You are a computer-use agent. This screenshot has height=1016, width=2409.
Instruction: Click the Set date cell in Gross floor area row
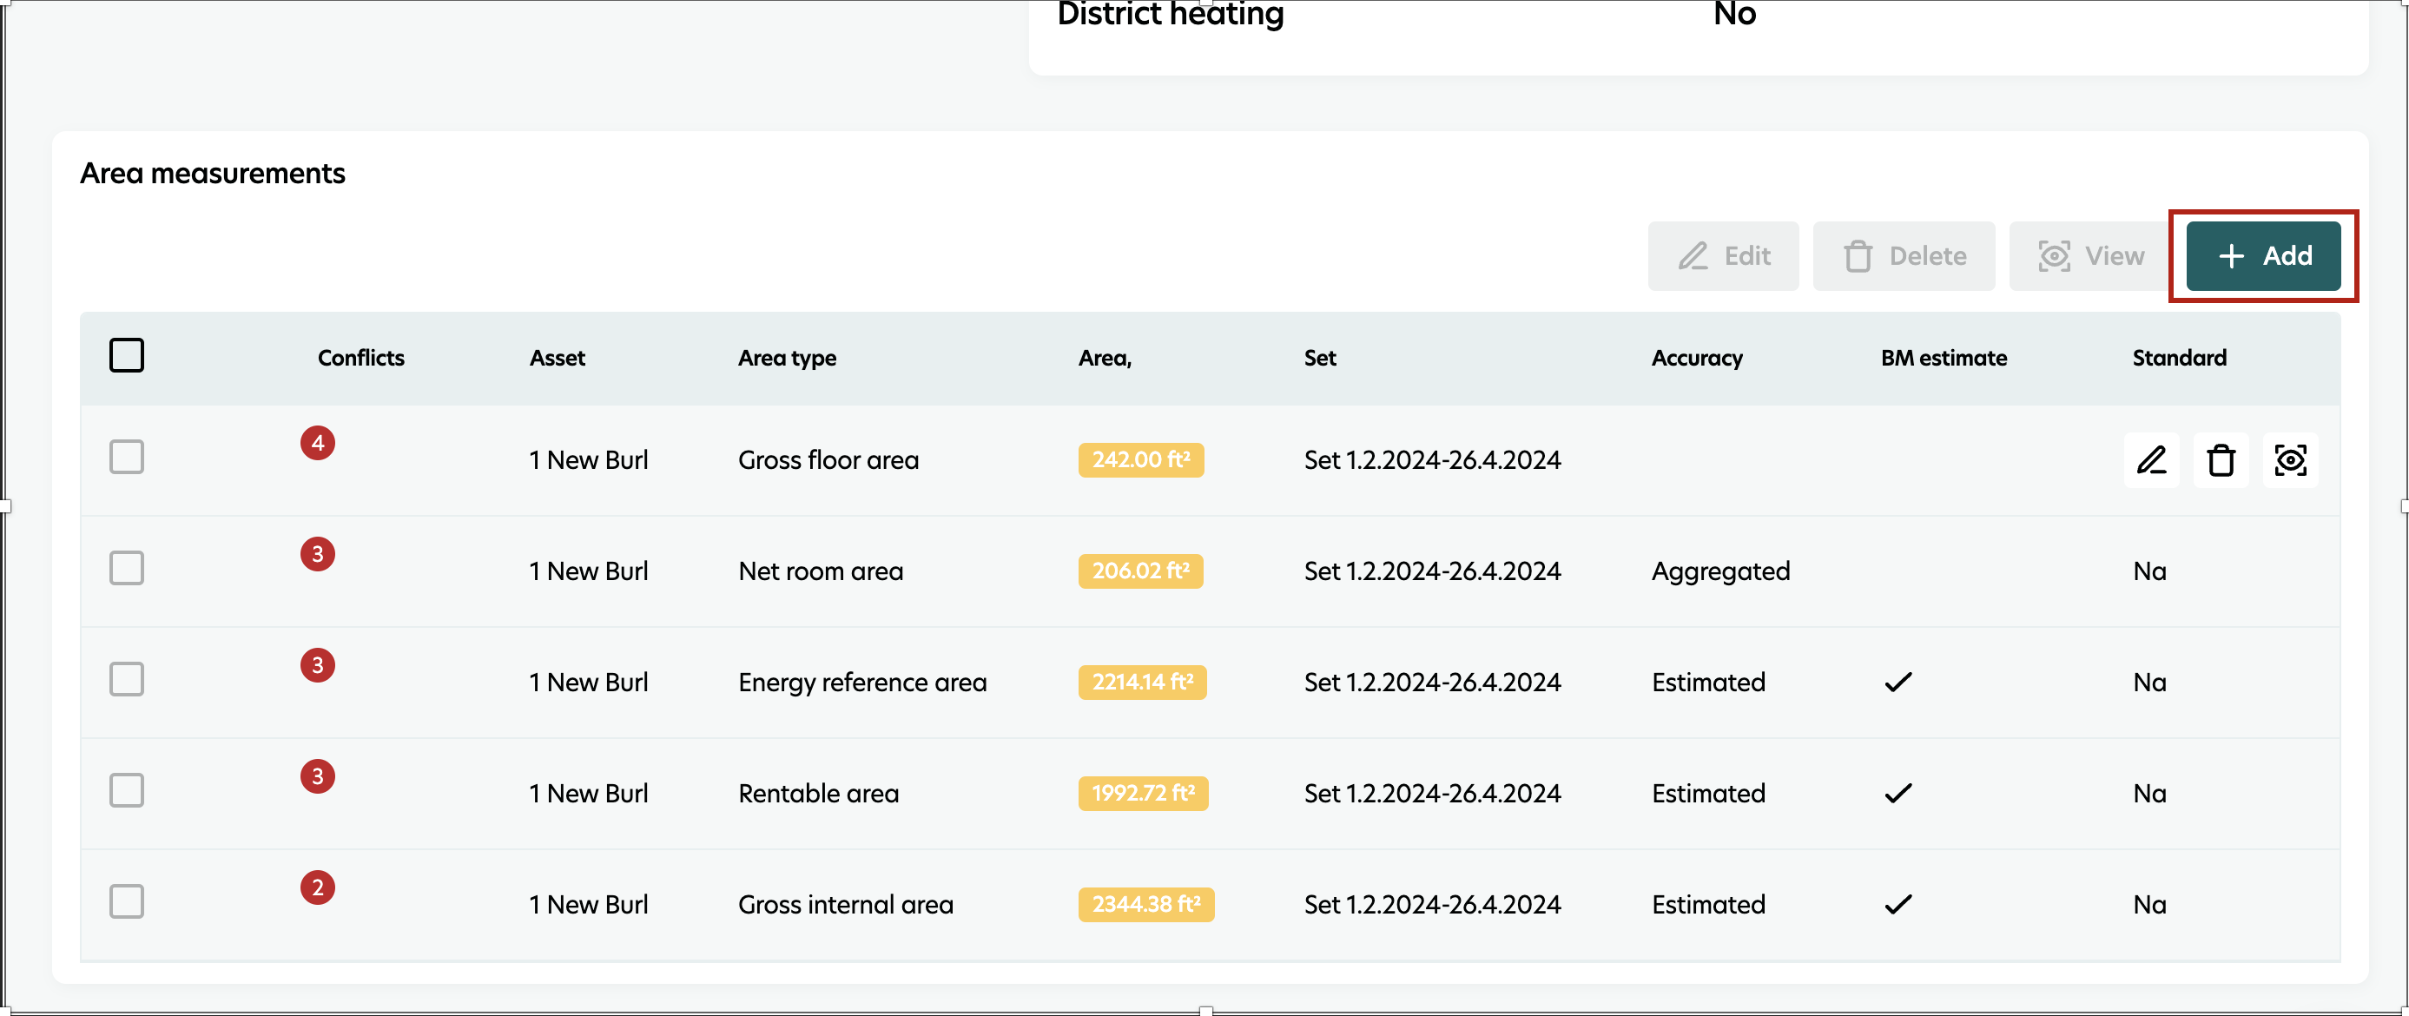(1433, 460)
